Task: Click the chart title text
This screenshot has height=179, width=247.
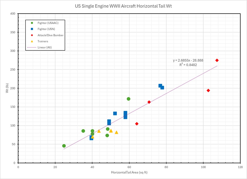Action: [x=123, y=6]
